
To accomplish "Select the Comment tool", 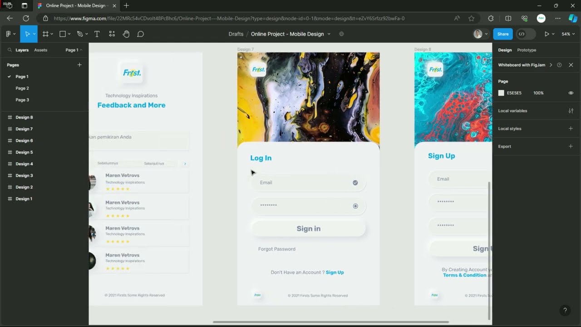I will tap(141, 34).
